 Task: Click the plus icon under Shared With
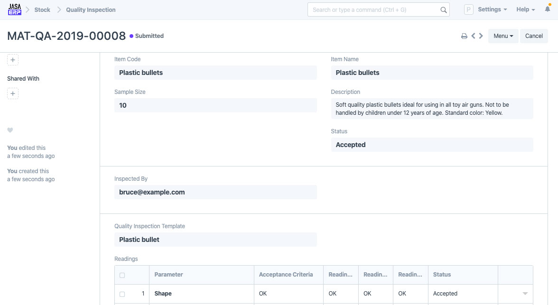pyautogui.click(x=13, y=93)
